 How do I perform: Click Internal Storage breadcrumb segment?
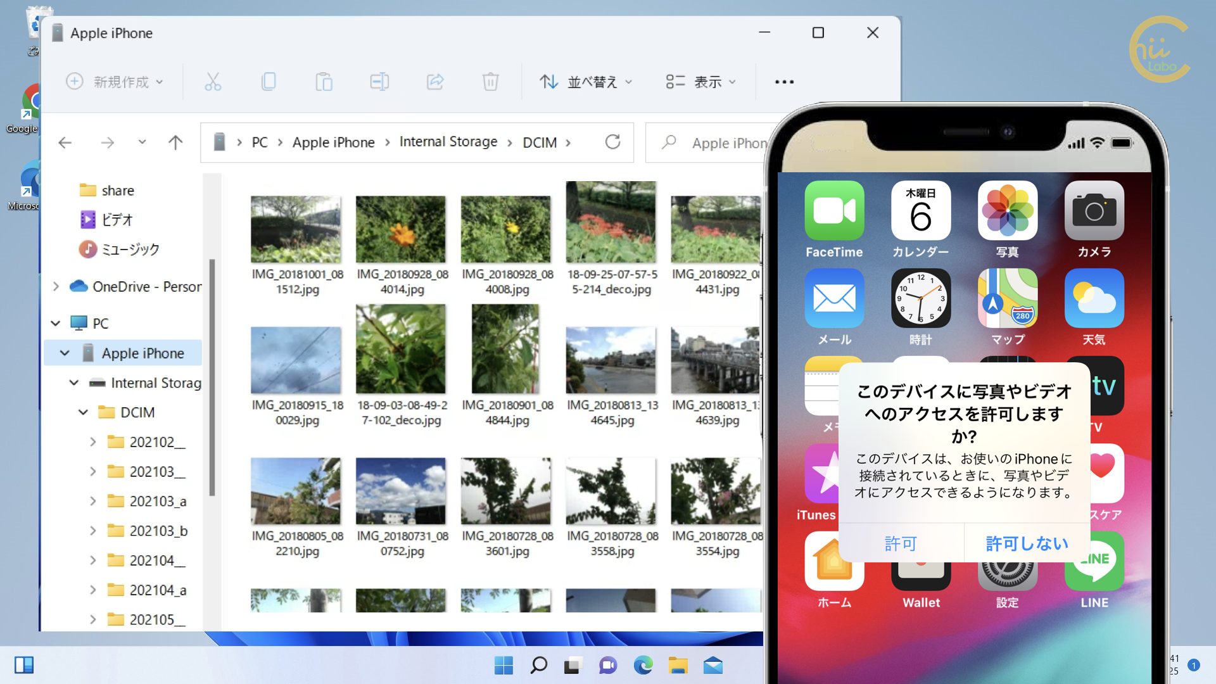pos(448,142)
